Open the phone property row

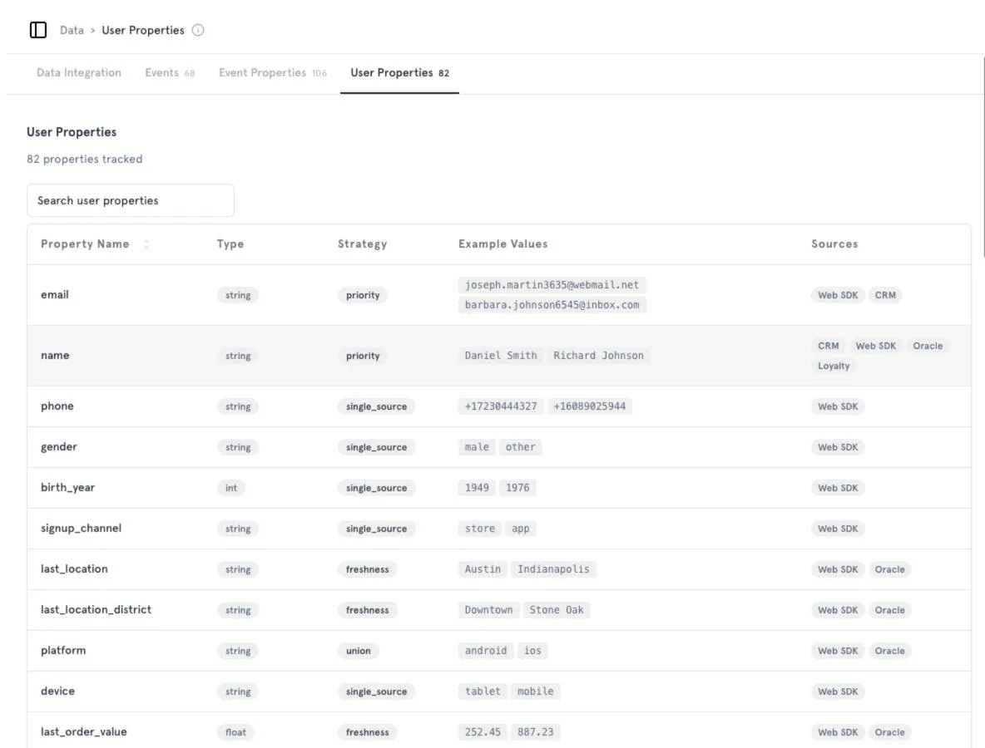tap(499, 406)
